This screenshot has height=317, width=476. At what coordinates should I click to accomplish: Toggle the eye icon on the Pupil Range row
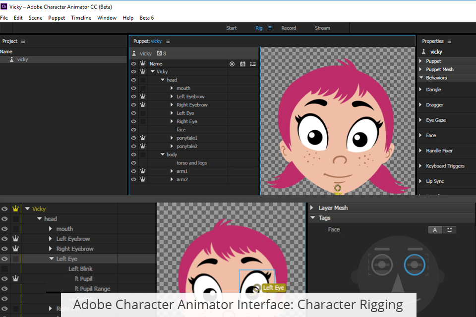(x=4, y=288)
